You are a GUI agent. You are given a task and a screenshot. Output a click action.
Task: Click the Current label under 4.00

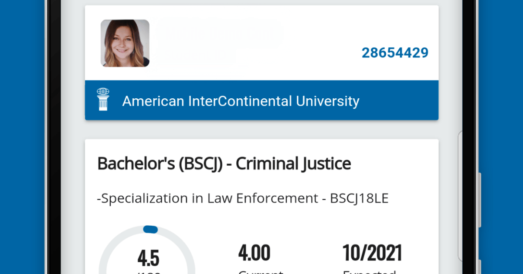(260, 272)
